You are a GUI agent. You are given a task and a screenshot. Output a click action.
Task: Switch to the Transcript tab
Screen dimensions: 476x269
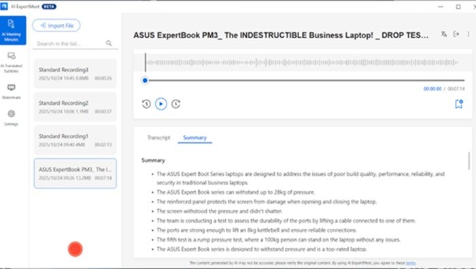pyautogui.click(x=158, y=138)
